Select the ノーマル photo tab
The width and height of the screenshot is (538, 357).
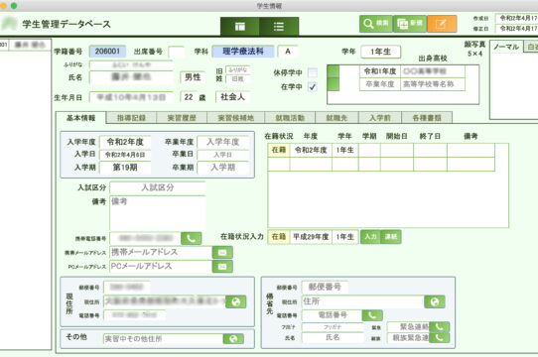[506, 47]
